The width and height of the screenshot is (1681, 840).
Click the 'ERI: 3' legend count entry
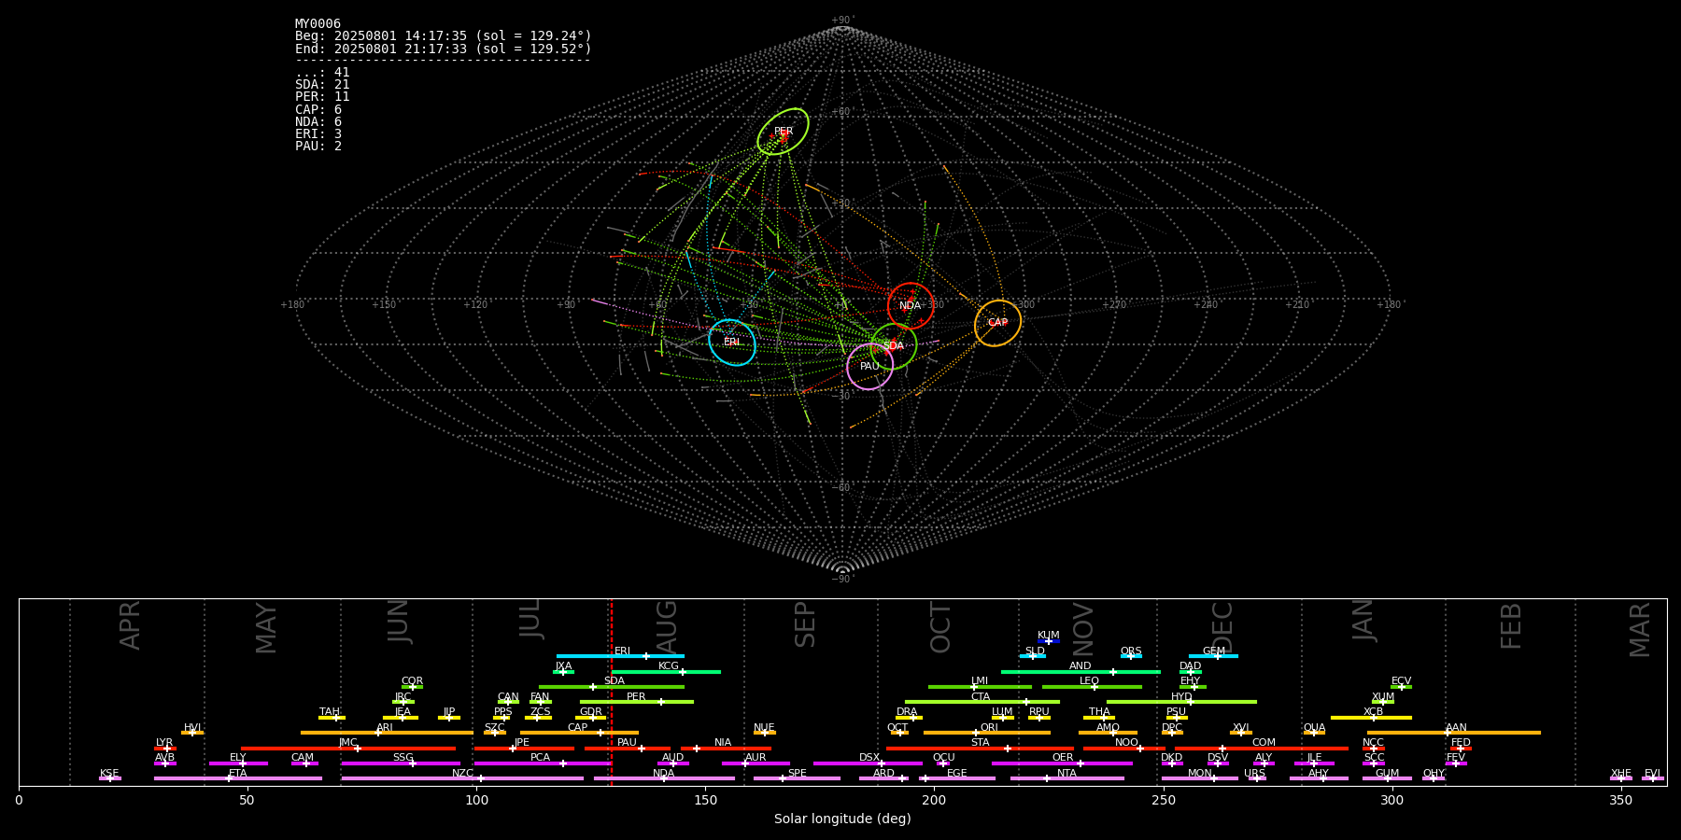pyautogui.click(x=318, y=134)
